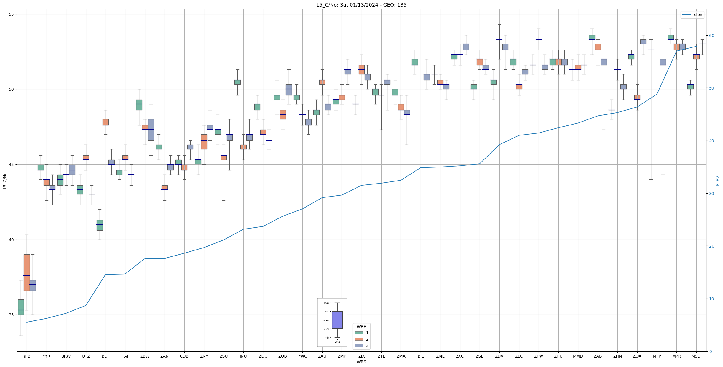The width and height of the screenshot is (723, 367).
Task: Click the L5_C/No y-axis title
Action: tap(5, 181)
